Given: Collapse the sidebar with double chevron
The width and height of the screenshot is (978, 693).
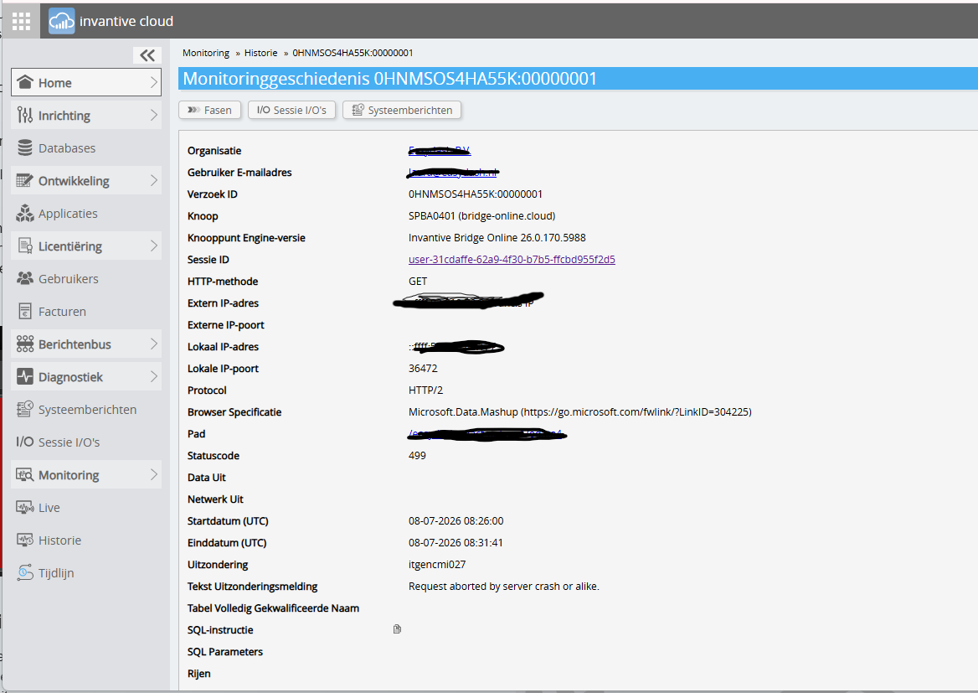Looking at the screenshot, I should (x=147, y=55).
